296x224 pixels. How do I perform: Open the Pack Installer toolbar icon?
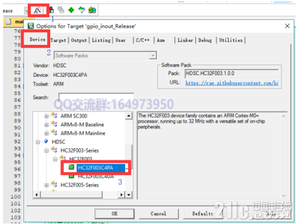(92, 10)
